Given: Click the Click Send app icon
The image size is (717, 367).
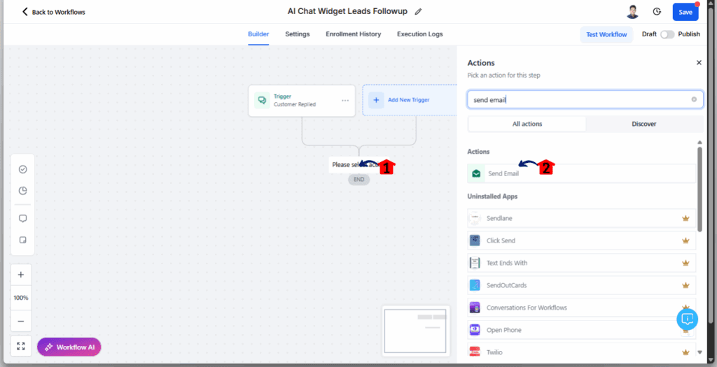Looking at the screenshot, I should point(475,240).
